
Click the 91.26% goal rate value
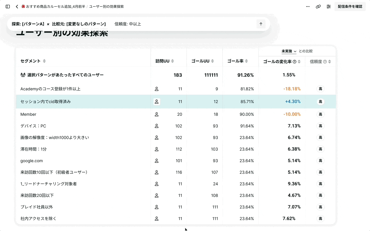(x=245, y=75)
